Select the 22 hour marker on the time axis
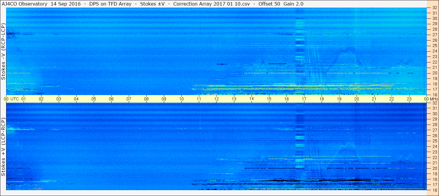Screen dimensions: 439x196 point(392,99)
